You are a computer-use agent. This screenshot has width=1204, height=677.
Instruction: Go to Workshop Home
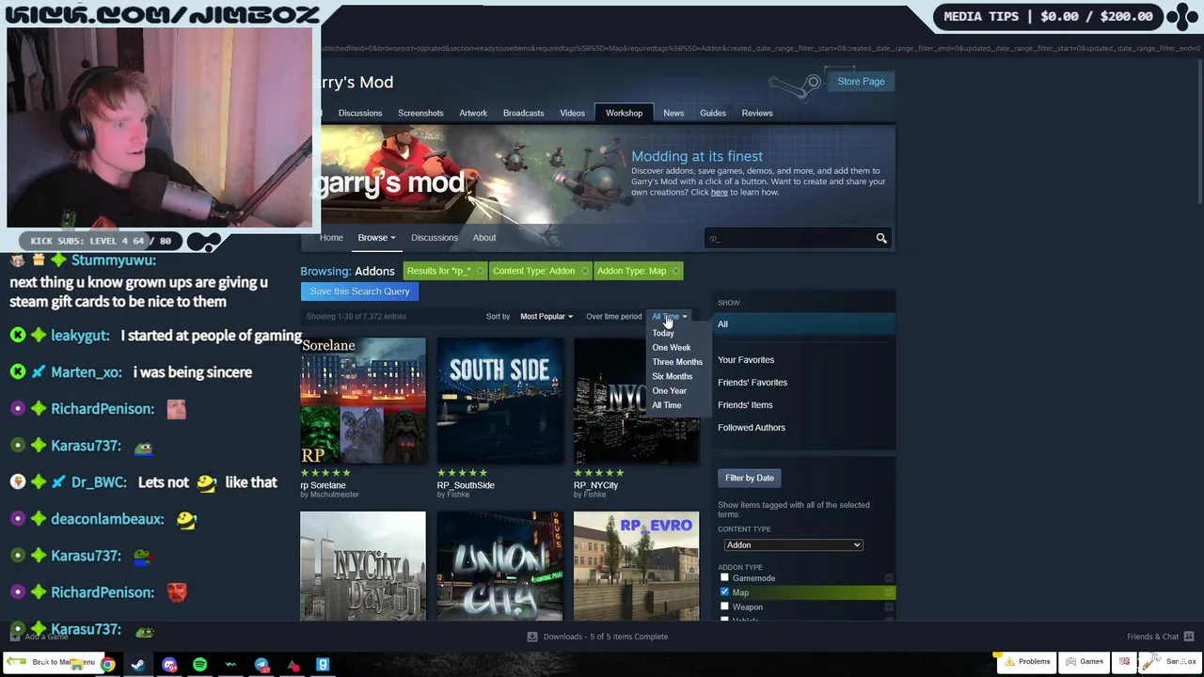point(331,238)
